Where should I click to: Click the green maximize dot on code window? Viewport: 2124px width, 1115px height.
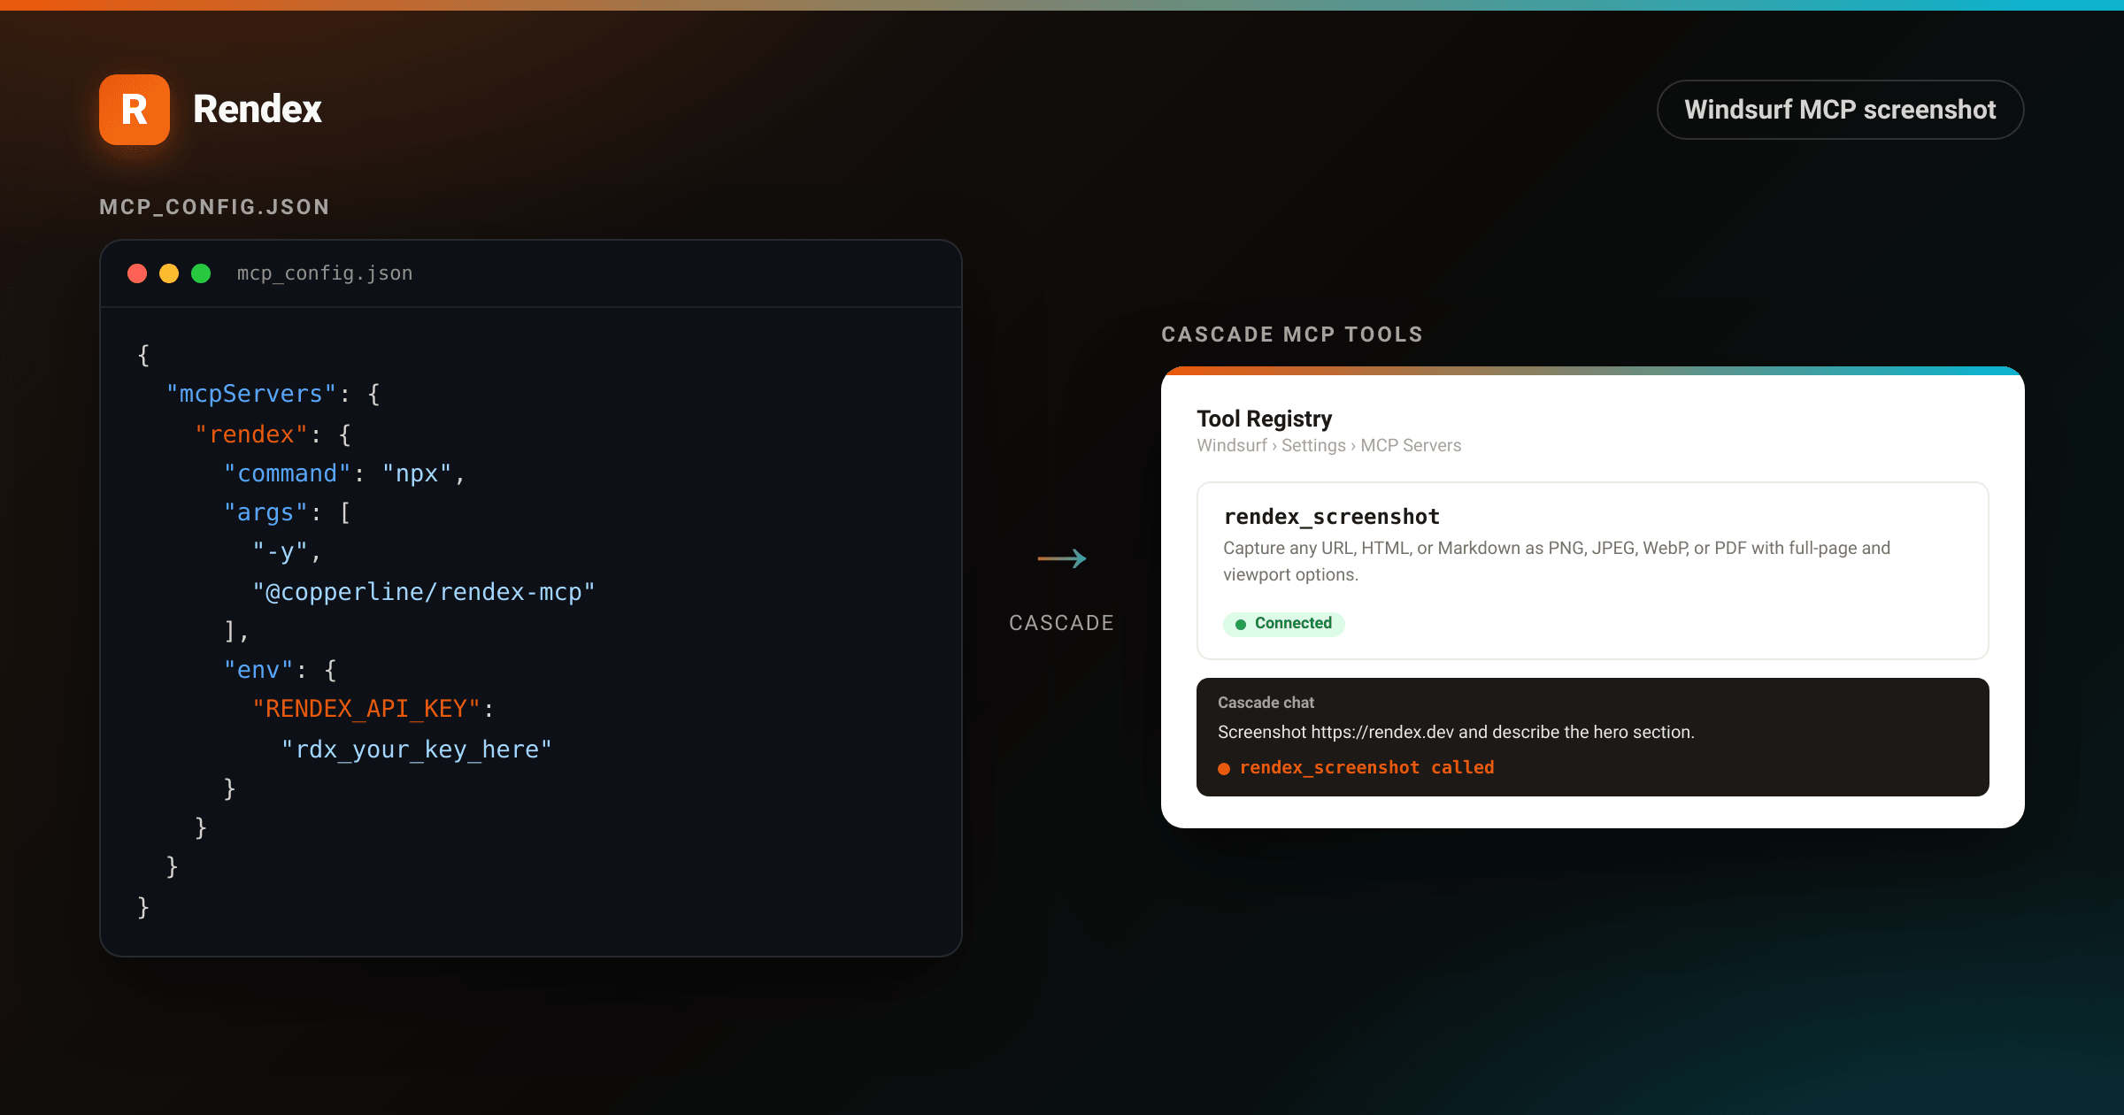pos(201,273)
